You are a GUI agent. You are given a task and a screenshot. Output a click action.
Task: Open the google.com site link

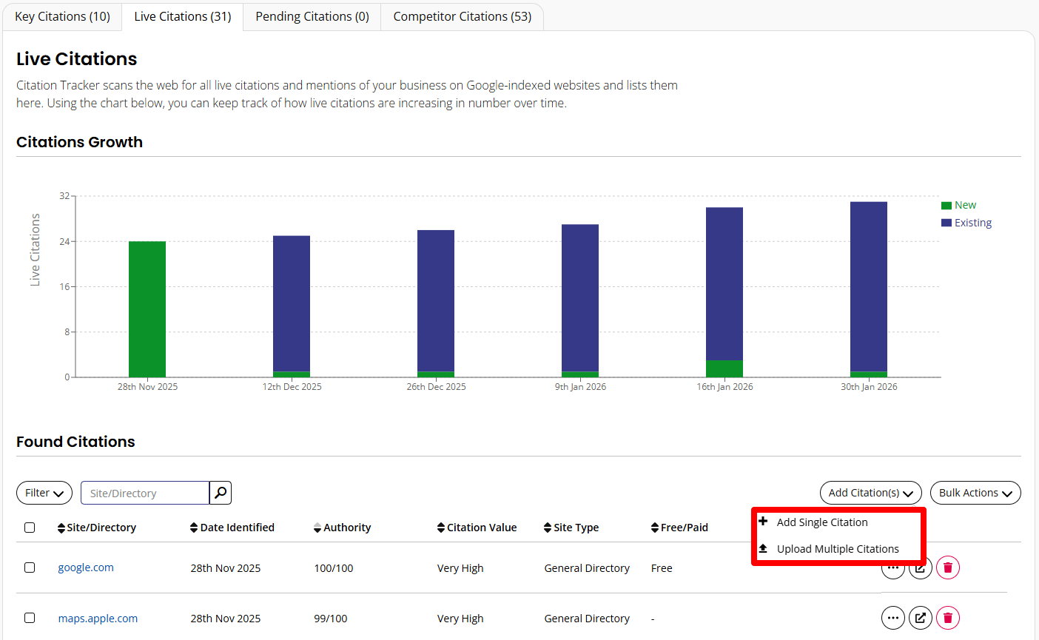(86, 567)
